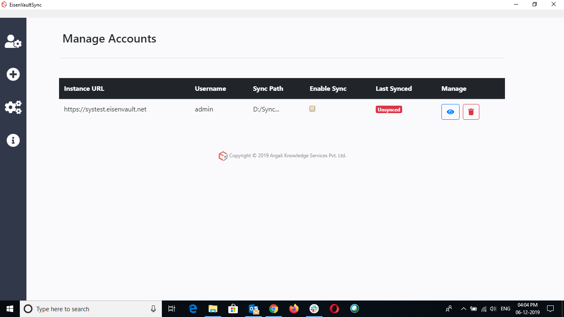Click the add account plus icon
The width and height of the screenshot is (564, 317).
coord(13,74)
